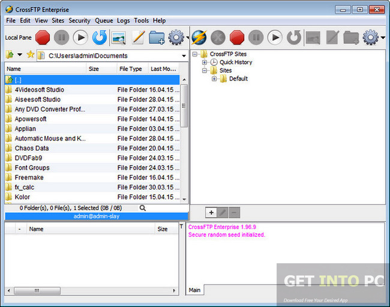Viewport: 390px width, 307px height.
Task: Open the local path combo box dropdown arrow
Action: [x=184, y=56]
